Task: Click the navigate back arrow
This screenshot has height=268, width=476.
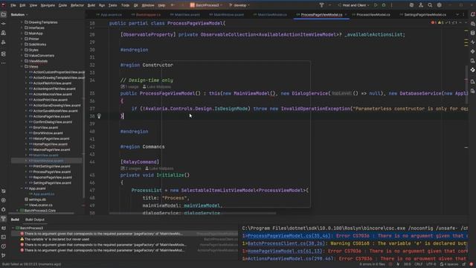Action: point(173,5)
